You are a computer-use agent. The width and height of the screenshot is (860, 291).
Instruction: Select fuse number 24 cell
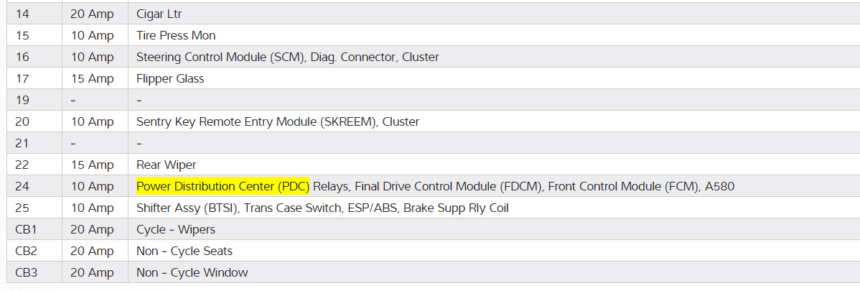pos(22,186)
